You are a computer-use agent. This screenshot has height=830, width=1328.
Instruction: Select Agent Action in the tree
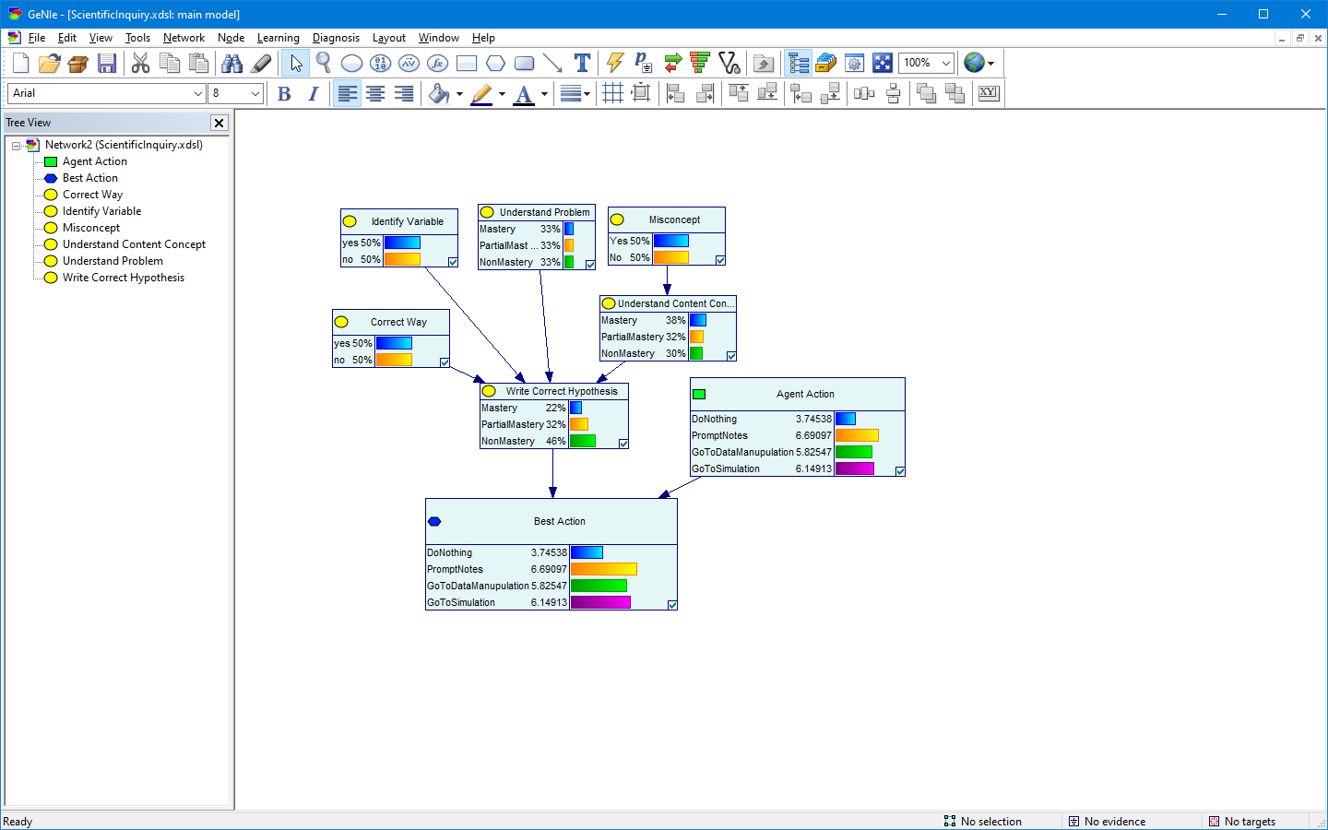[x=95, y=161]
